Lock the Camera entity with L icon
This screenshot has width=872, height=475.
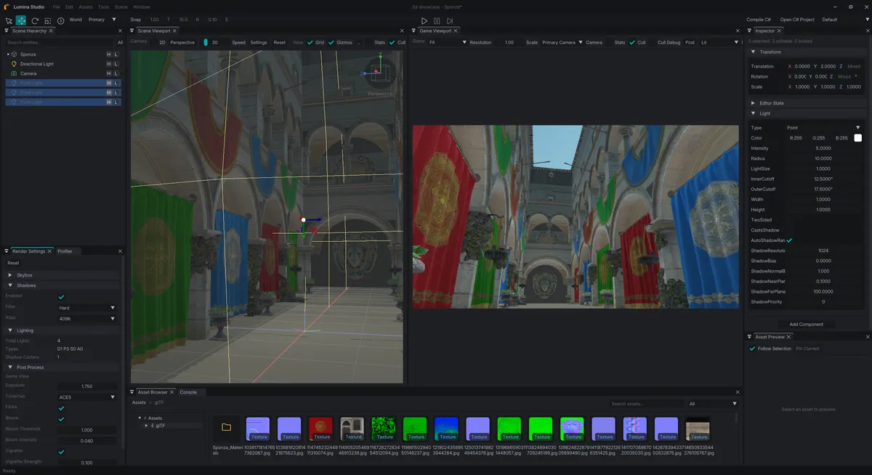click(116, 73)
